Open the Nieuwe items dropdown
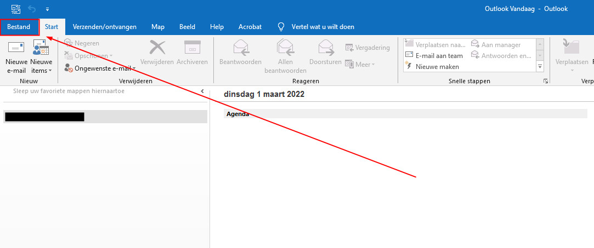This screenshot has width=594, height=248. click(41, 57)
